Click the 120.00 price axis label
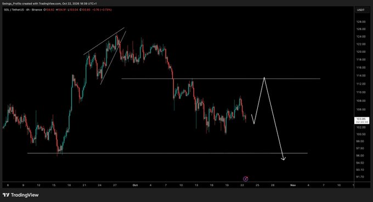 (x=360, y=52)
